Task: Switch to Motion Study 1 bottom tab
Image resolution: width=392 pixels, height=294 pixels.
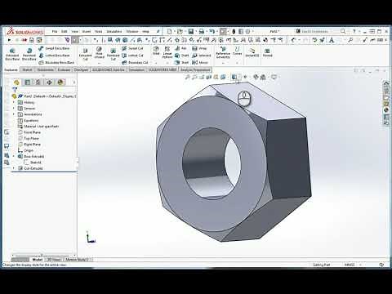Action: point(77,260)
